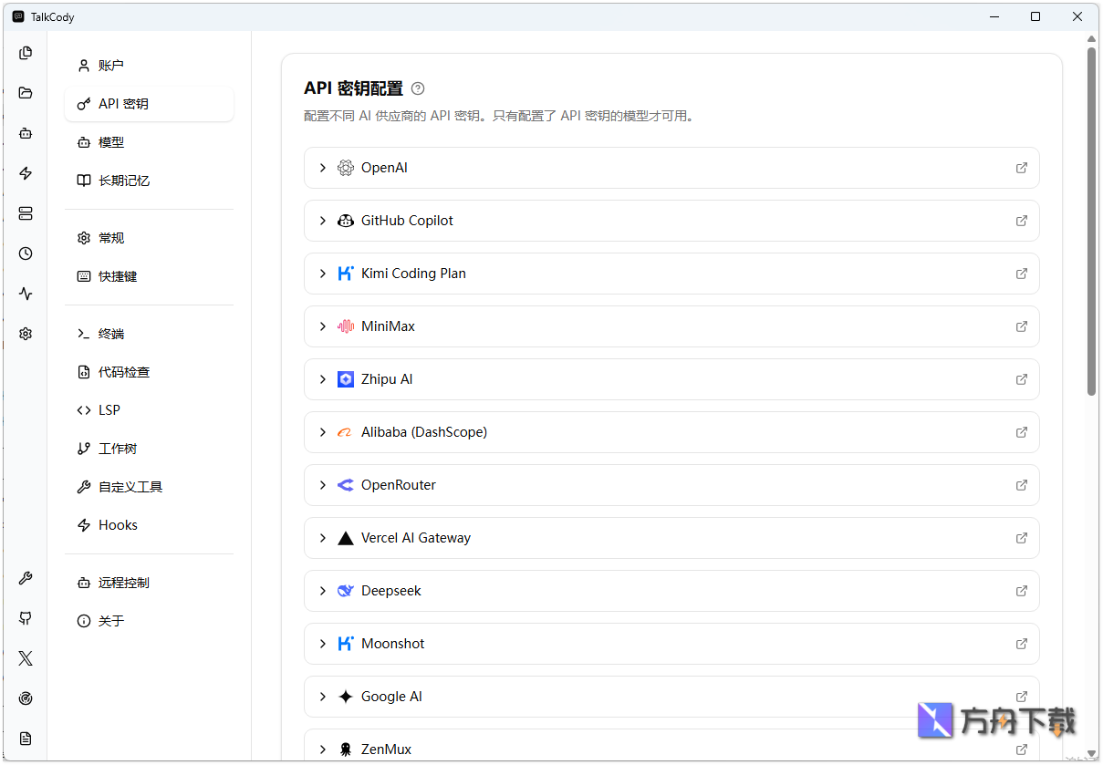
Task: Open Alibaba (DashScope) external link icon
Action: (x=1022, y=432)
